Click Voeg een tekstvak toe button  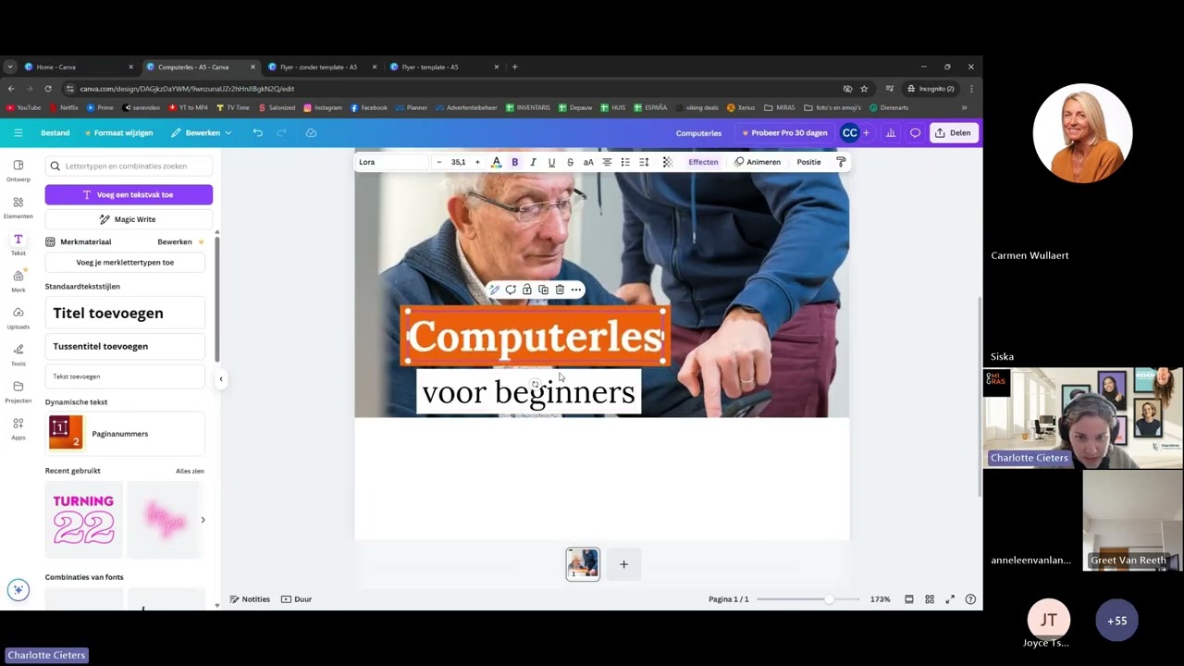pos(129,195)
